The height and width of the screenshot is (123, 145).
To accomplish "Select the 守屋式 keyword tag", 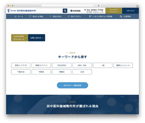I will click(x=41, y=72).
